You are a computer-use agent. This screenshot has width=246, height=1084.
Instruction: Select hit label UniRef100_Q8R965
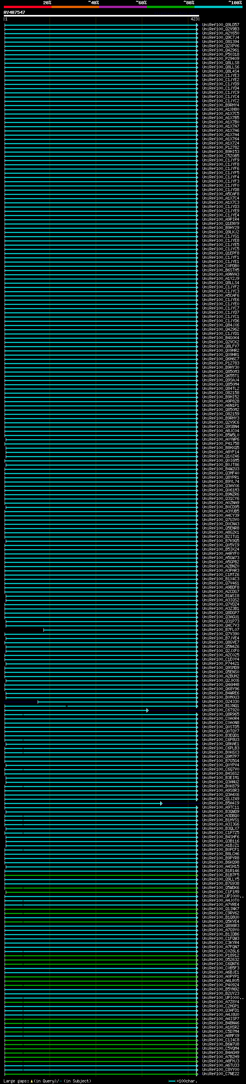220,714
